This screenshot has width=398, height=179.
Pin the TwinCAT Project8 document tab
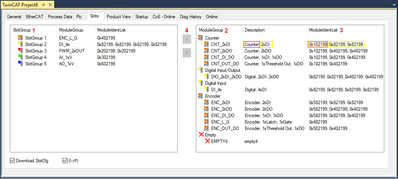(43, 5)
